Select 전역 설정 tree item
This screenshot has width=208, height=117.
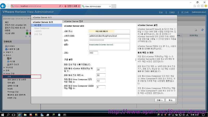coord(11,83)
